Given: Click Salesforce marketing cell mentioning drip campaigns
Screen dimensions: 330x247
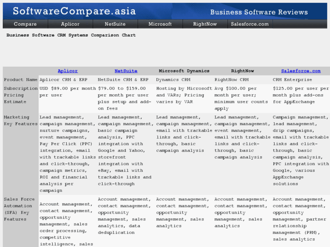Looking at the screenshot, I should 301,154.
